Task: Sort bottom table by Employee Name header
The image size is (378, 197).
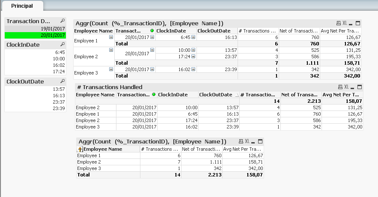Action: (x=108, y=149)
